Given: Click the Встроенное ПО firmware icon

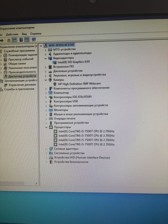Looking at the screenshot, I should point(50,67).
